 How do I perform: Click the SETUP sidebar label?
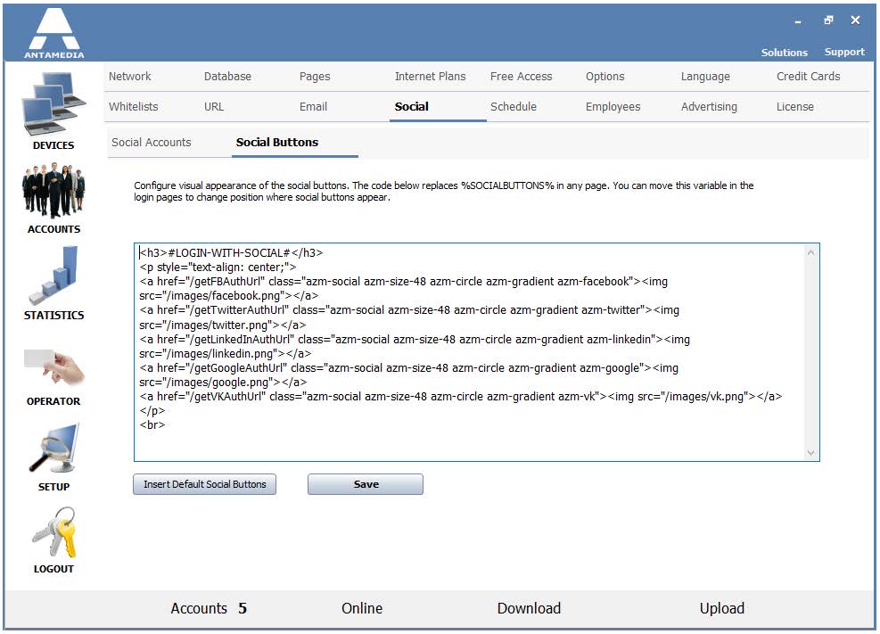(53, 487)
